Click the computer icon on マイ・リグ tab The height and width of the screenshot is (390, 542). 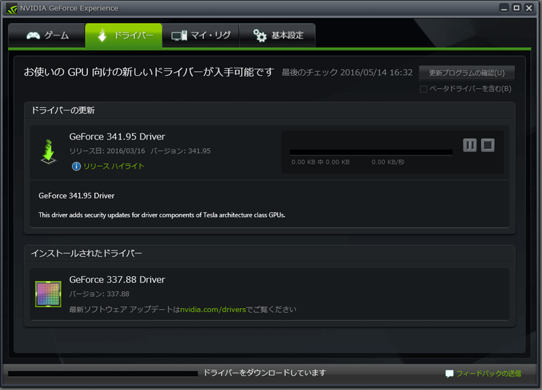click(179, 36)
